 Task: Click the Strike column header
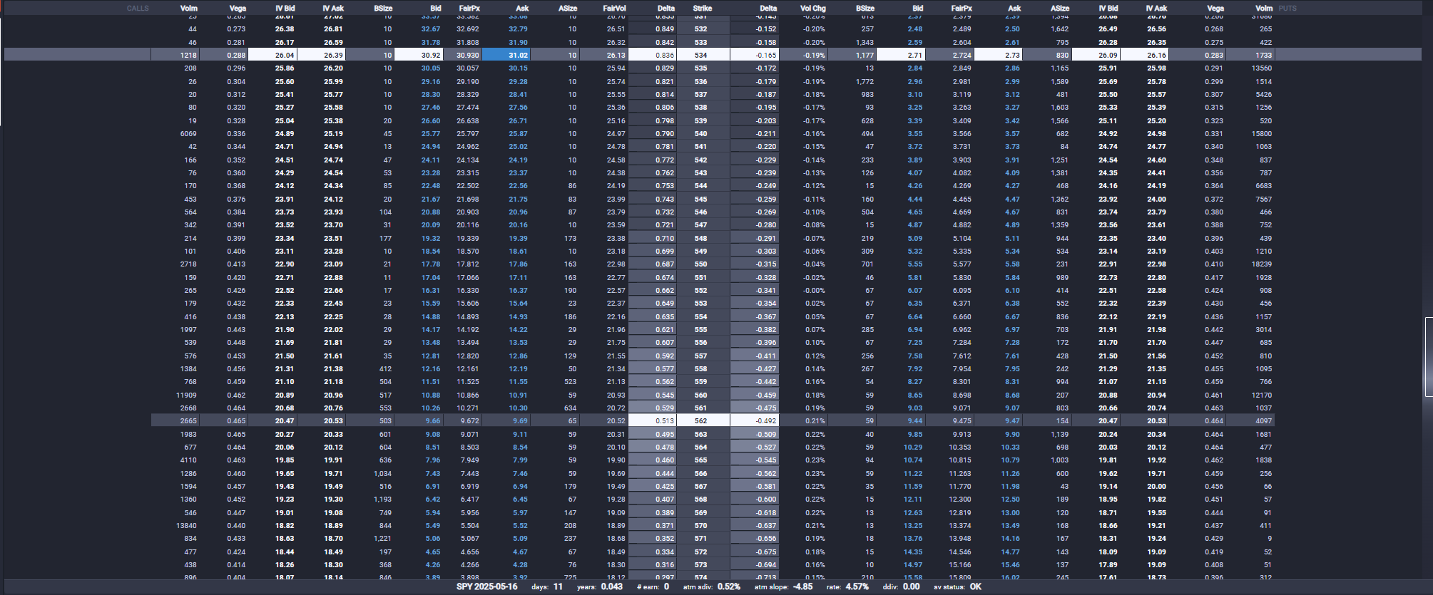point(702,9)
